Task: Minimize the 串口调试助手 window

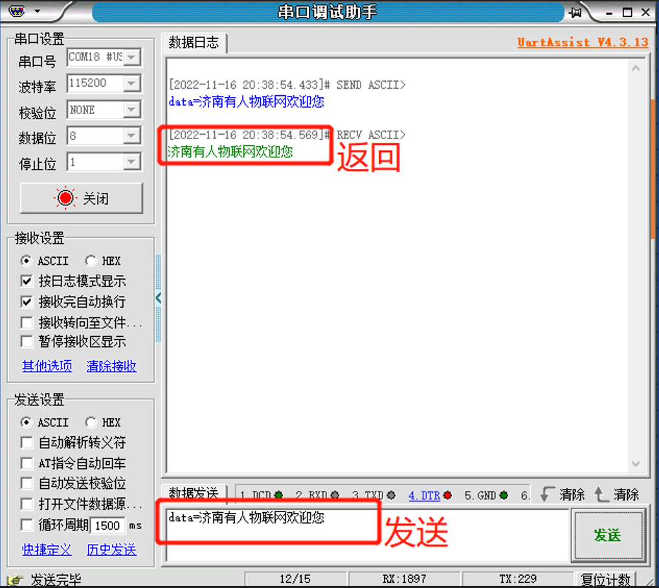Action: 609,12
